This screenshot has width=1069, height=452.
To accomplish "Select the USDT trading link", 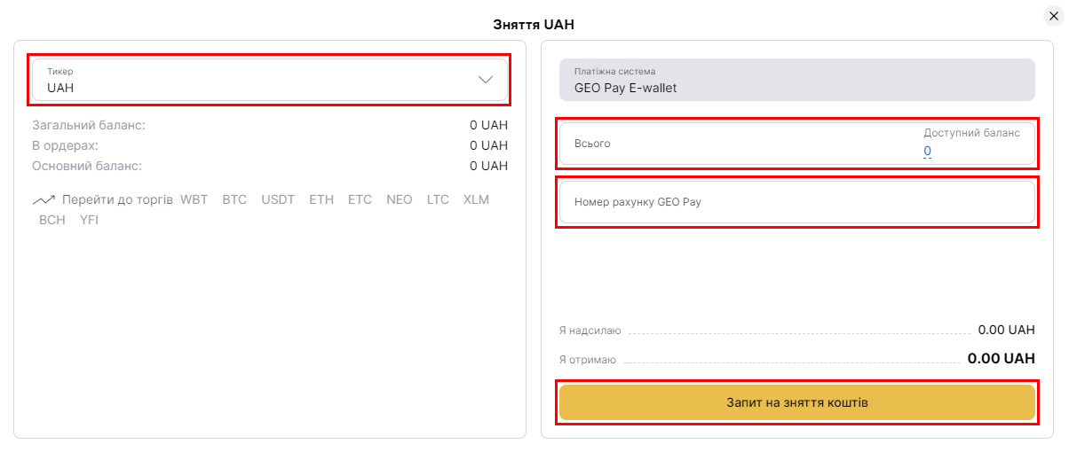I will click(x=278, y=199).
